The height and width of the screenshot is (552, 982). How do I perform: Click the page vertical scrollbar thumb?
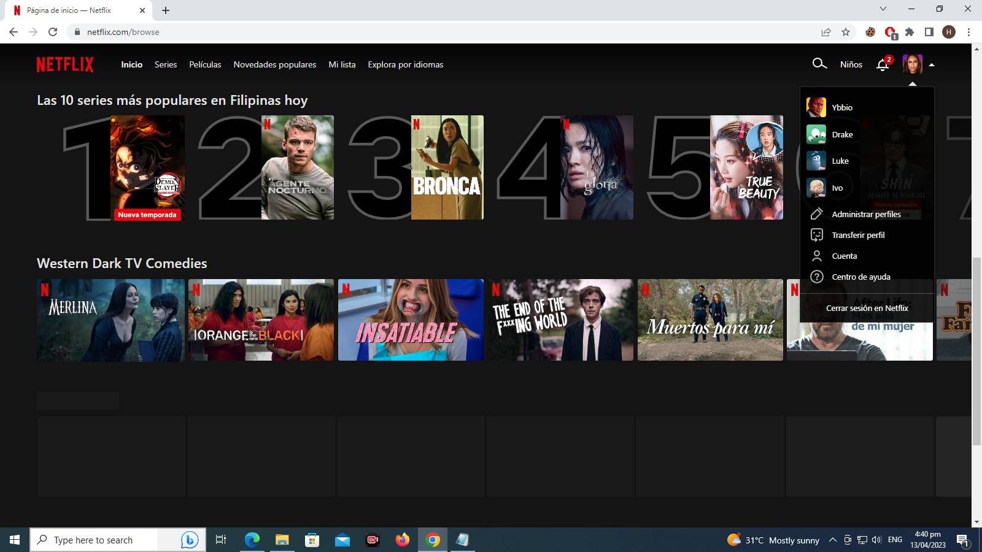coord(976,351)
